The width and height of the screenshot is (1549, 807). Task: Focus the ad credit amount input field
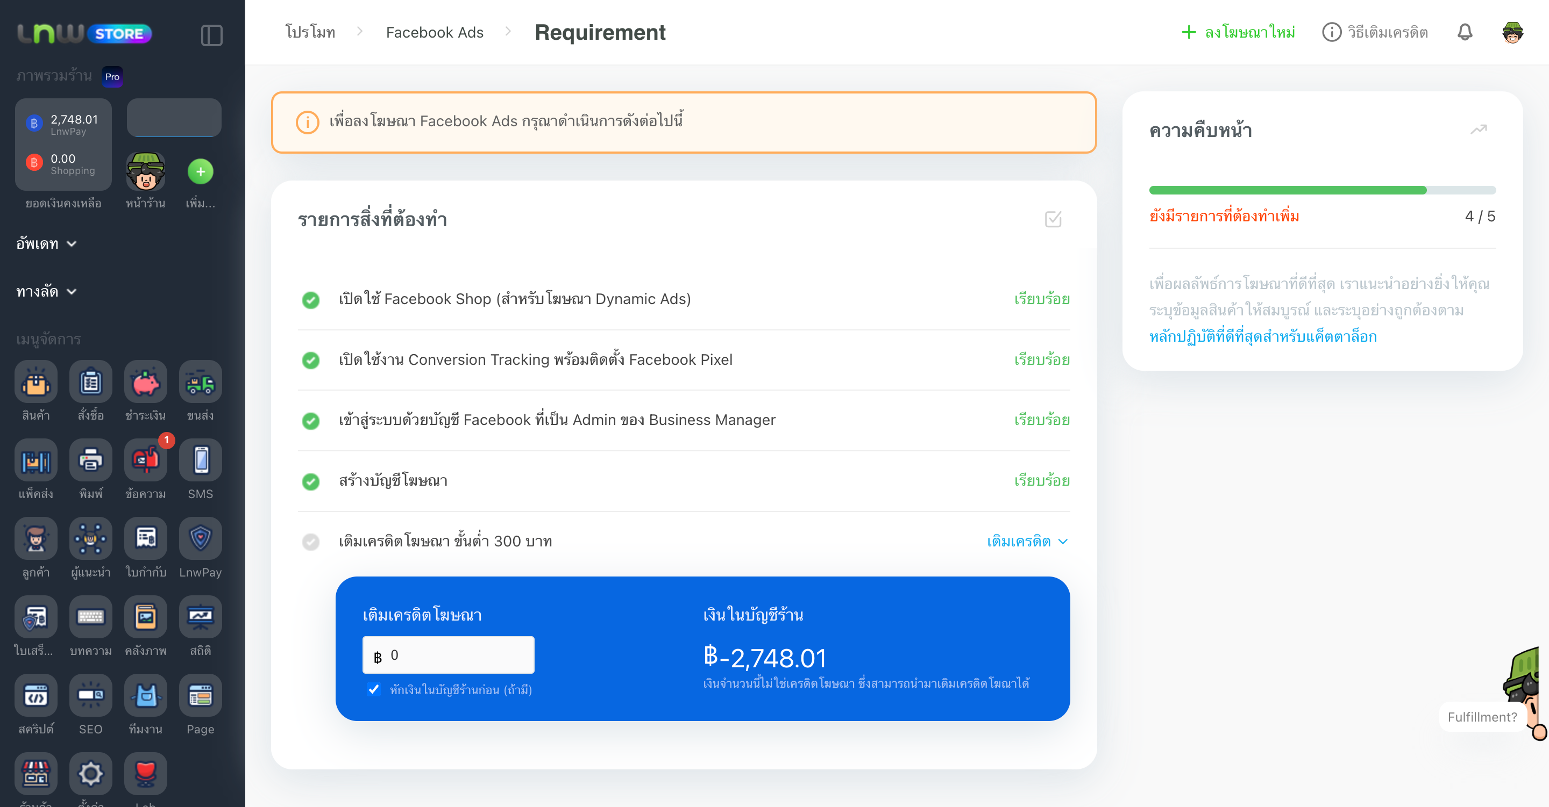449,655
